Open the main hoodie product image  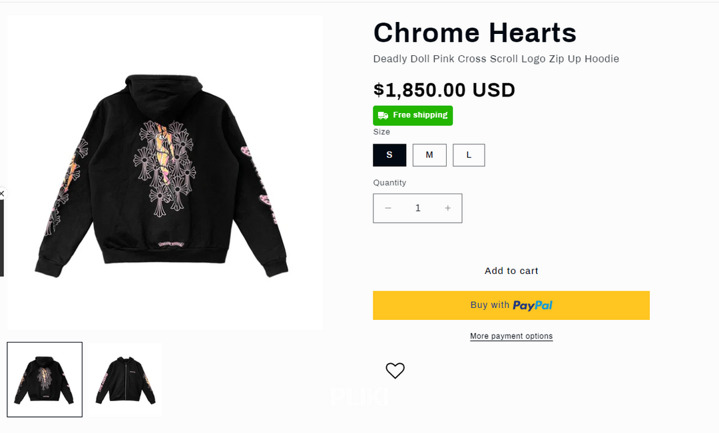click(164, 172)
